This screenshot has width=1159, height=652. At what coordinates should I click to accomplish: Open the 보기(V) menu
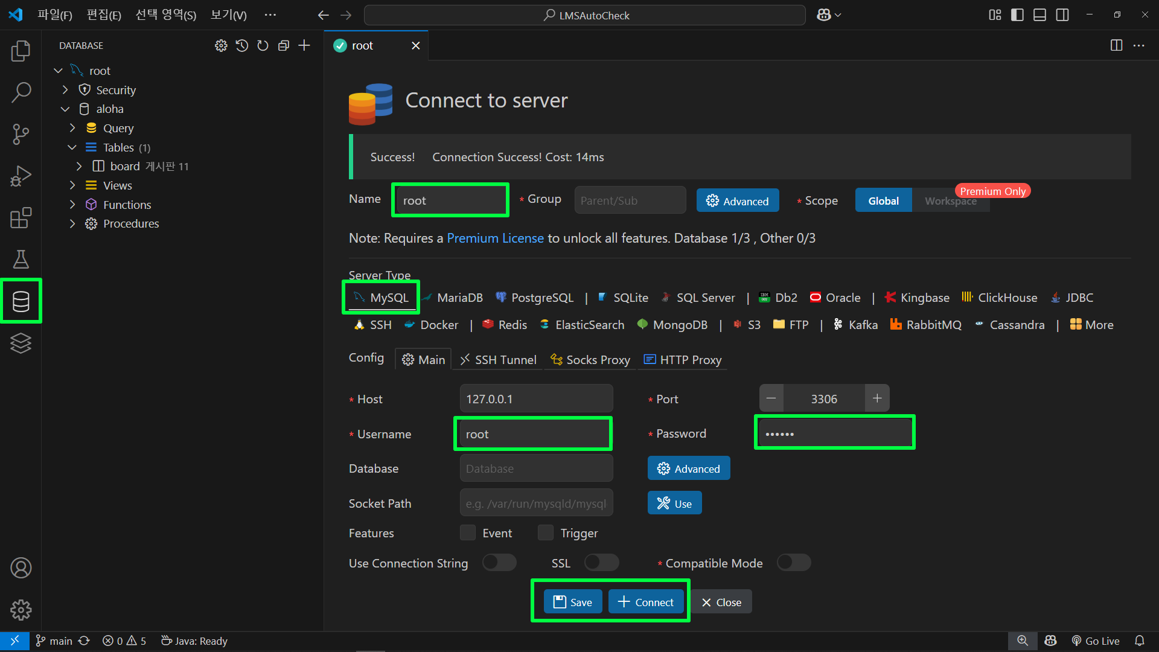pyautogui.click(x=229, y=15)
